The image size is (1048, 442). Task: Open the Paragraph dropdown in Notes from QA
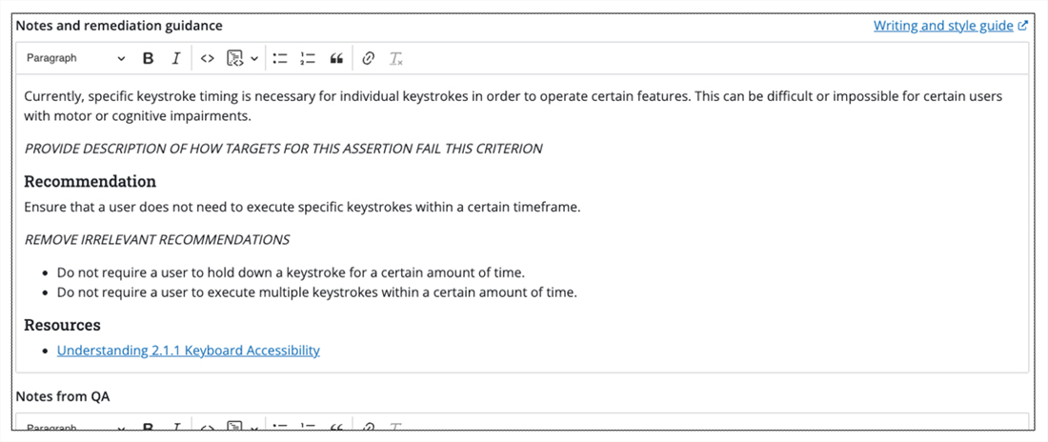(x=75, y=427)
